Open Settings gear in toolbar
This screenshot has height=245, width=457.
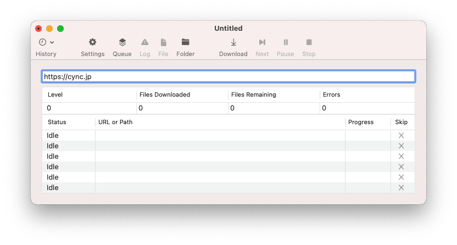tap(92, 42)
